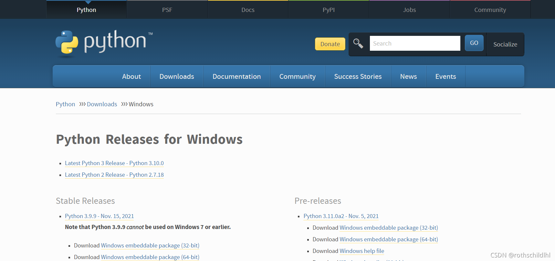Open the Events navigation item
Image resolution: width=555 pixels, height=261 pixels.
click(445, 77)
